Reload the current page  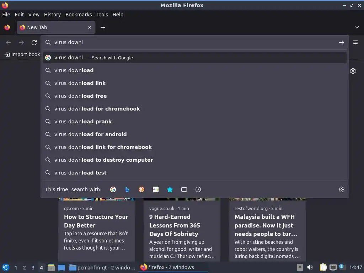point(34,43)
